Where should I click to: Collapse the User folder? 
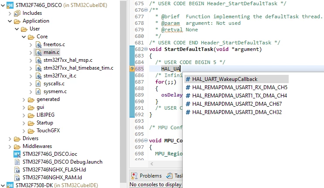pos(17,29)
